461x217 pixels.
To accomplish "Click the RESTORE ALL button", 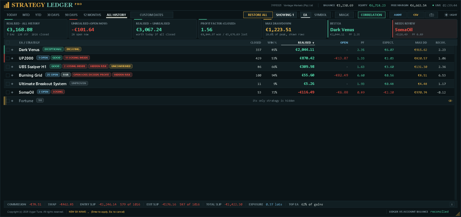I will (258, 15).
